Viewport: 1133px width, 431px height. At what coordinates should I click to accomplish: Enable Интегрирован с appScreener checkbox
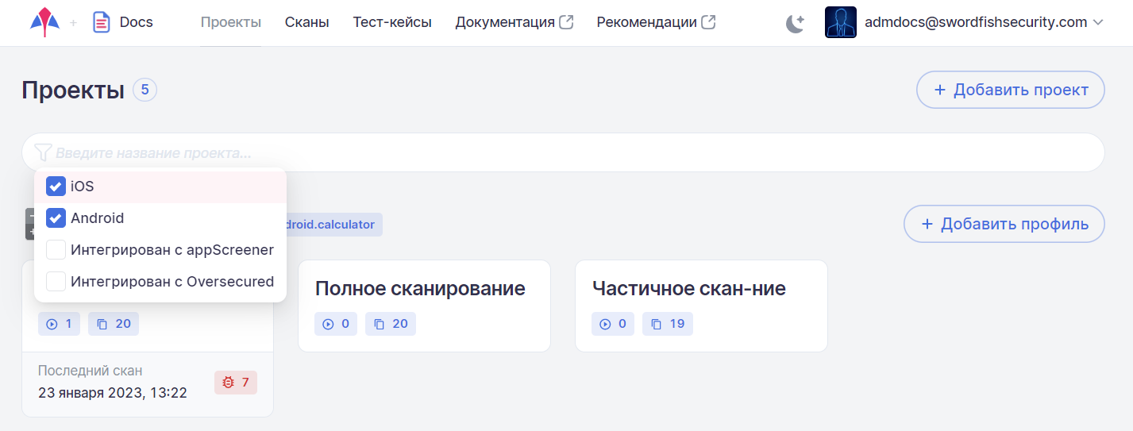pyautogui.click(x=56, y=250)
